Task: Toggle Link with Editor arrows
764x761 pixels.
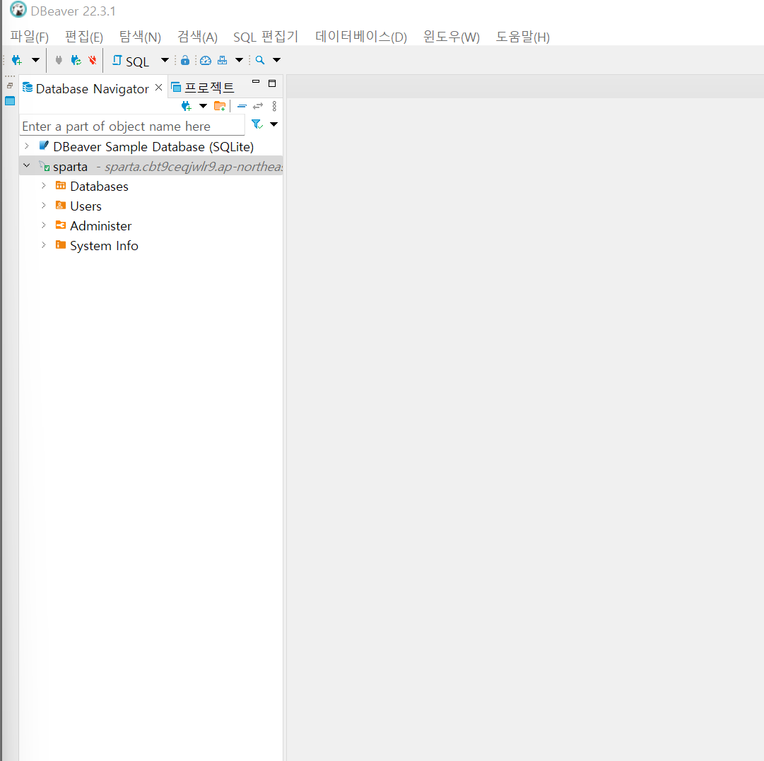Action: point(258,106)
